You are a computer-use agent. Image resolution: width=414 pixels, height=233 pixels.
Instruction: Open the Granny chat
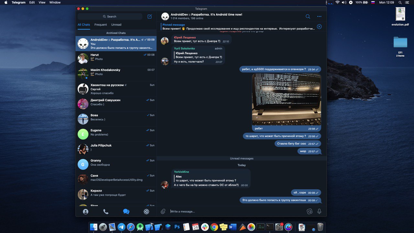point(116,164)
